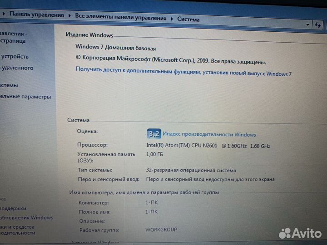Open sidebar link ending with устройств
Viewport: 327px width, 245px height.
coord(15,56)
